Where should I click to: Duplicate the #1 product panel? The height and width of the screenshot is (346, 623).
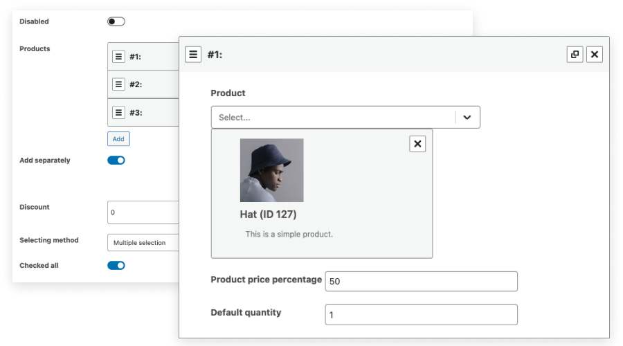pos(575,55)
